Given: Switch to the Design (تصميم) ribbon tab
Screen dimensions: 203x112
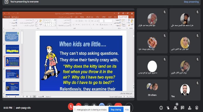Looking at the screenshot, I should point(110,17).
